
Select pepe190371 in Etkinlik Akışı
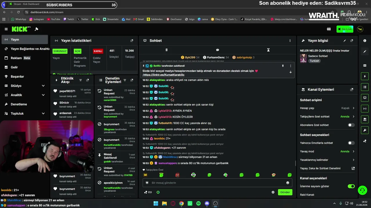pos(67,91)
